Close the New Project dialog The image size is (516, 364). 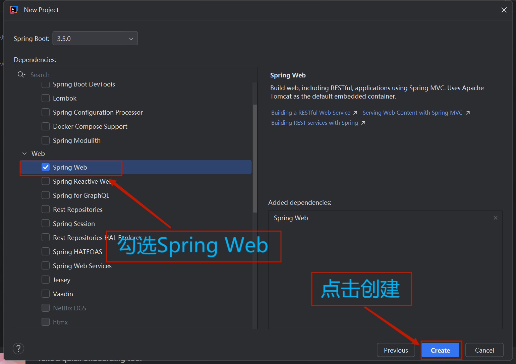click(504, 10)
